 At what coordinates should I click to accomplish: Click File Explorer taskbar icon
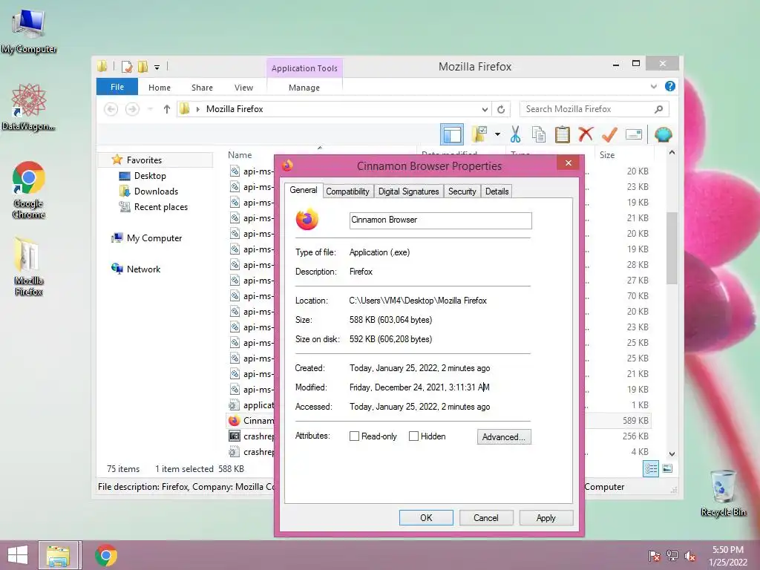pos(59,555)
